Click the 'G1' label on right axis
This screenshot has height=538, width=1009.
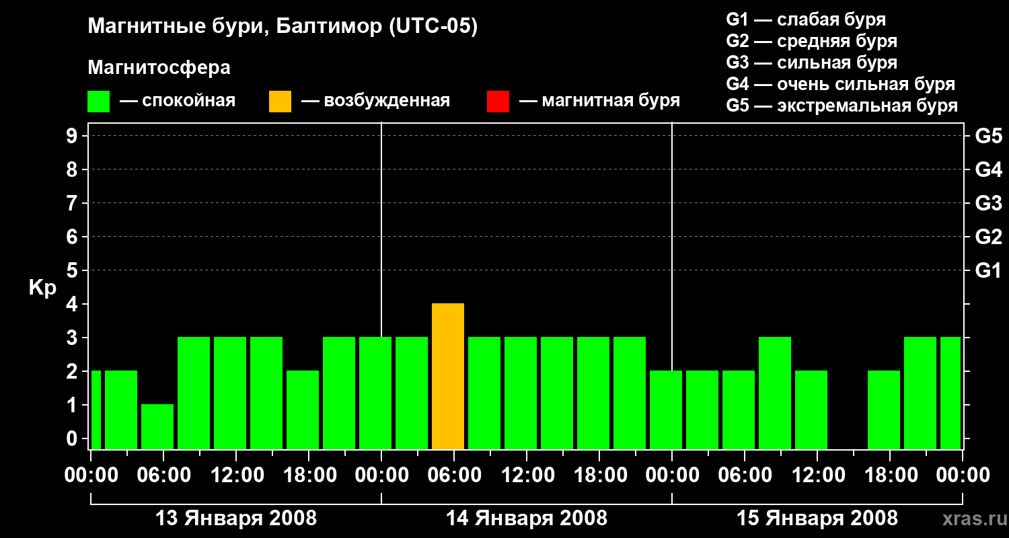click(989, 270)
